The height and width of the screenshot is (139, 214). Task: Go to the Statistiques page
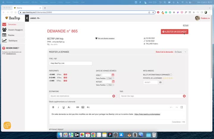(x=12, y=41)
